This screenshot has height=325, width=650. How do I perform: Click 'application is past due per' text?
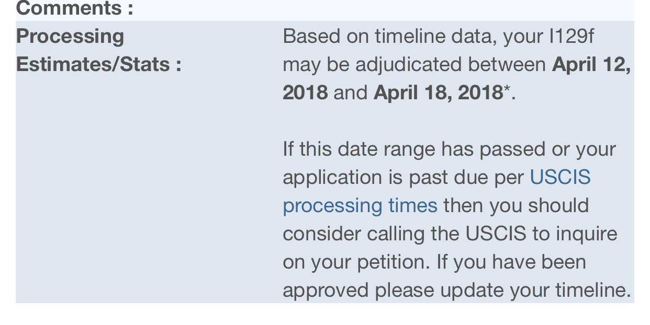coord(404,178)
